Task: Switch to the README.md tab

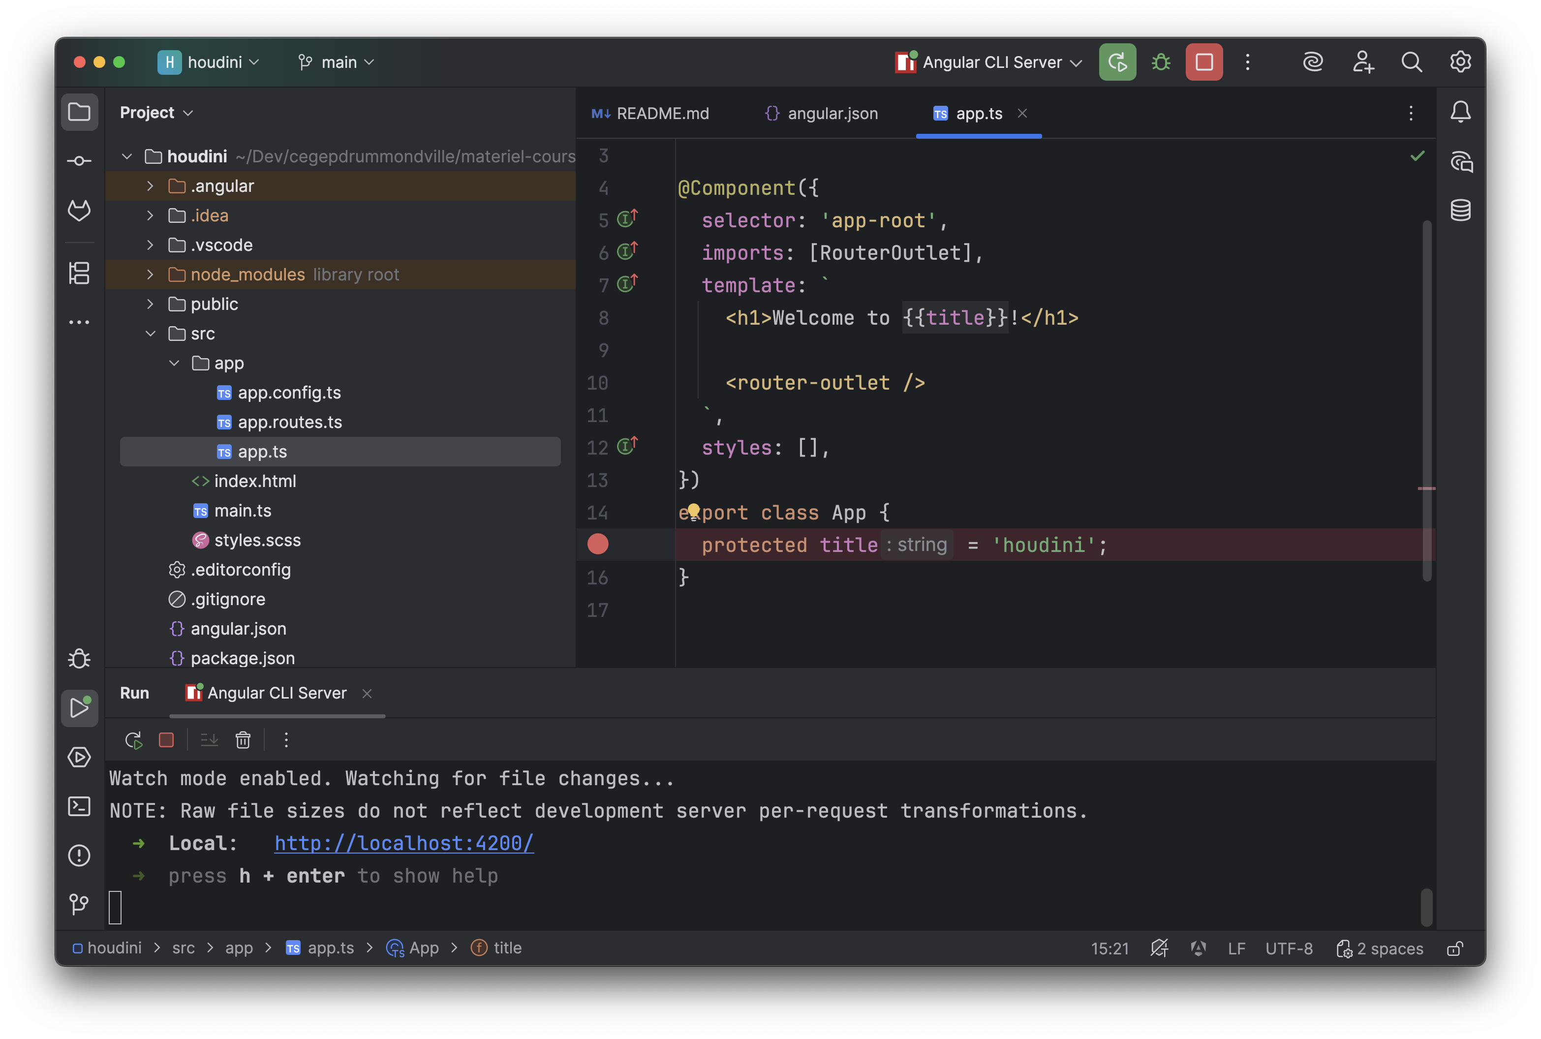Action: pyautogui.click(x=650, y=113)
